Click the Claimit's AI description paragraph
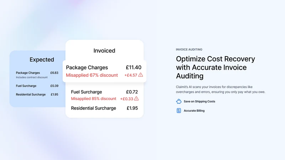This screenshot has height=160, width=285. click(x=221, y=90)
